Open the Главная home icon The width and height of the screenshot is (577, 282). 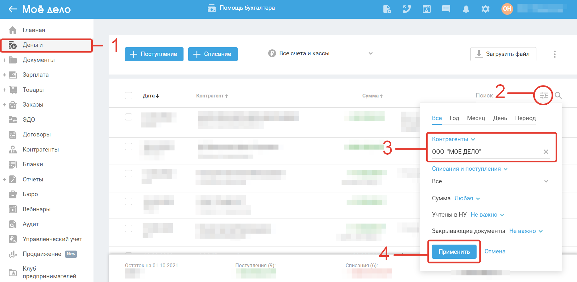[x=13, y=30]
